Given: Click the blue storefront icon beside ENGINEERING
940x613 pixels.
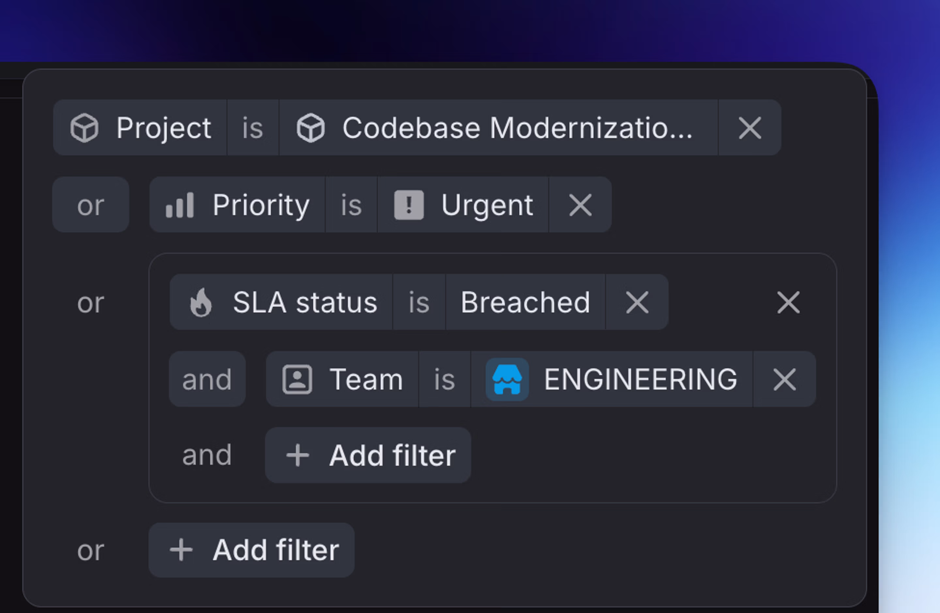Looking at the screenshot, I should click(x=507, y=379).
